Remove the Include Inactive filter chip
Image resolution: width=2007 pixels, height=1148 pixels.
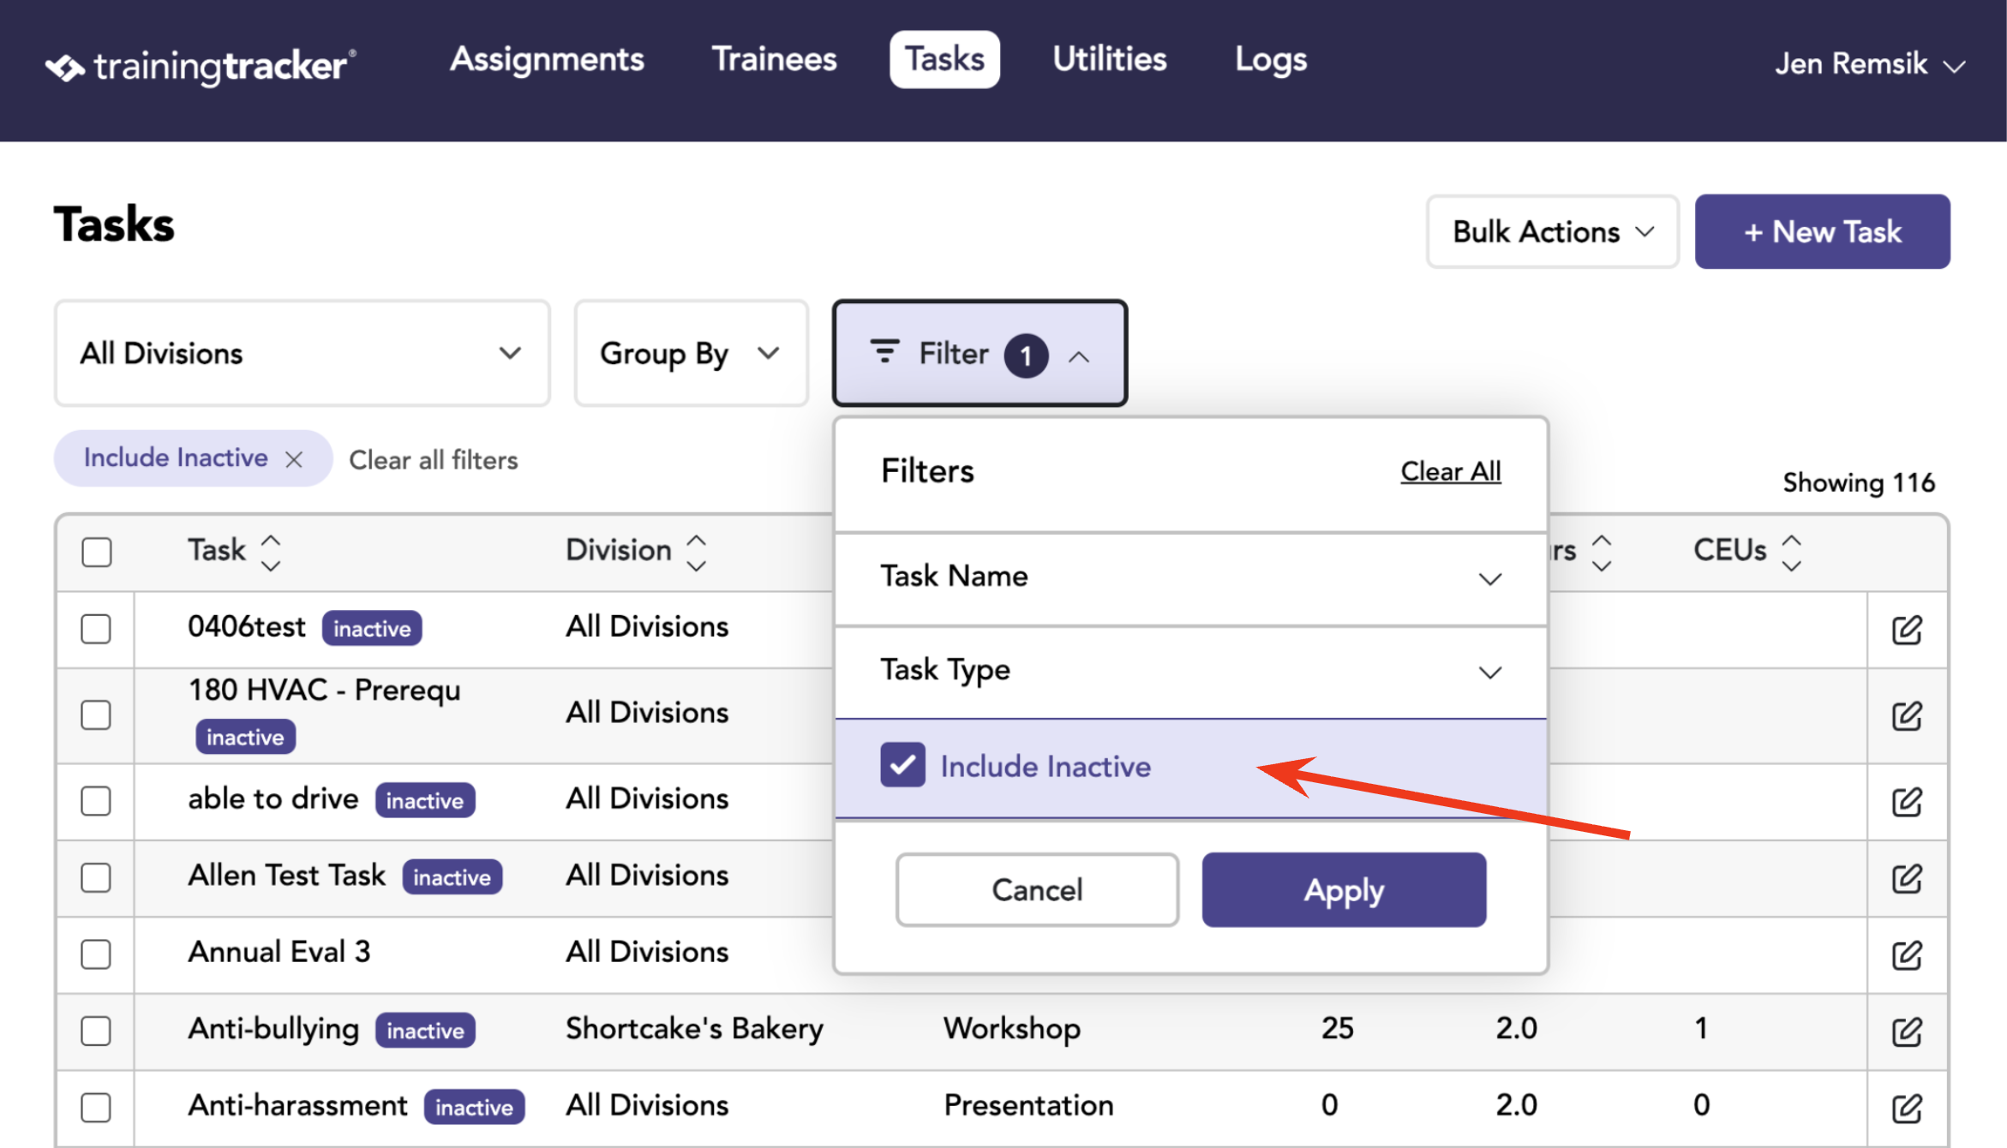294,460
